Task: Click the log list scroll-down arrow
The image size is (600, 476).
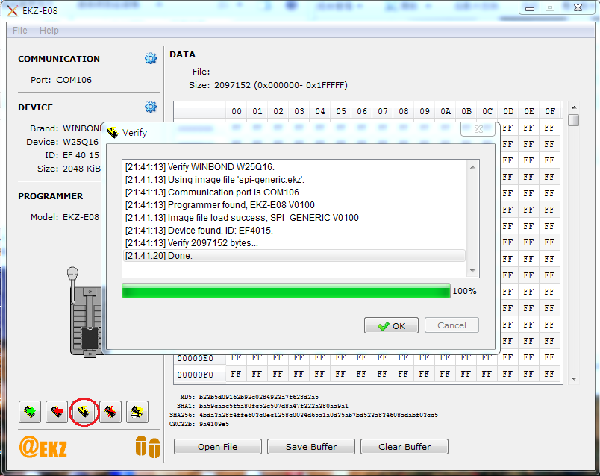Action: pos(472,270)
